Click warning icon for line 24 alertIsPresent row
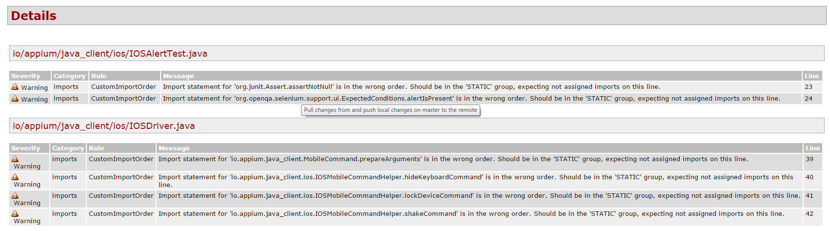Image resolution: width=830 pixels, height=231 pixels. (x=15, y=99)
